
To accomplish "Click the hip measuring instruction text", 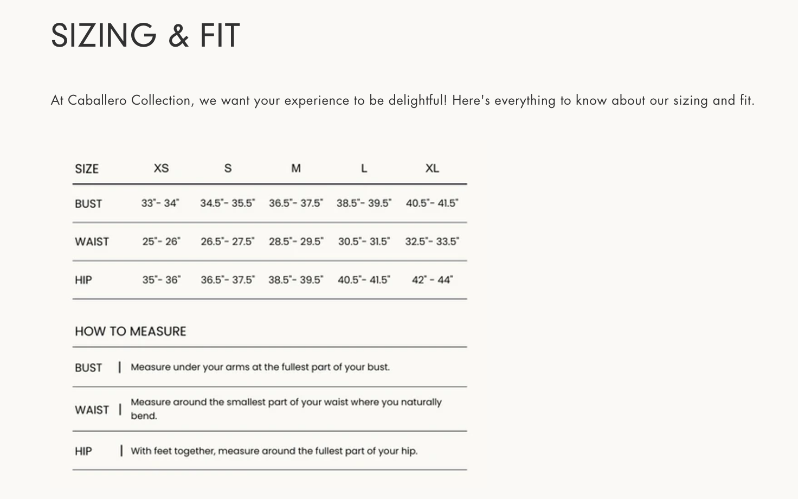I will tap(274, 451).
